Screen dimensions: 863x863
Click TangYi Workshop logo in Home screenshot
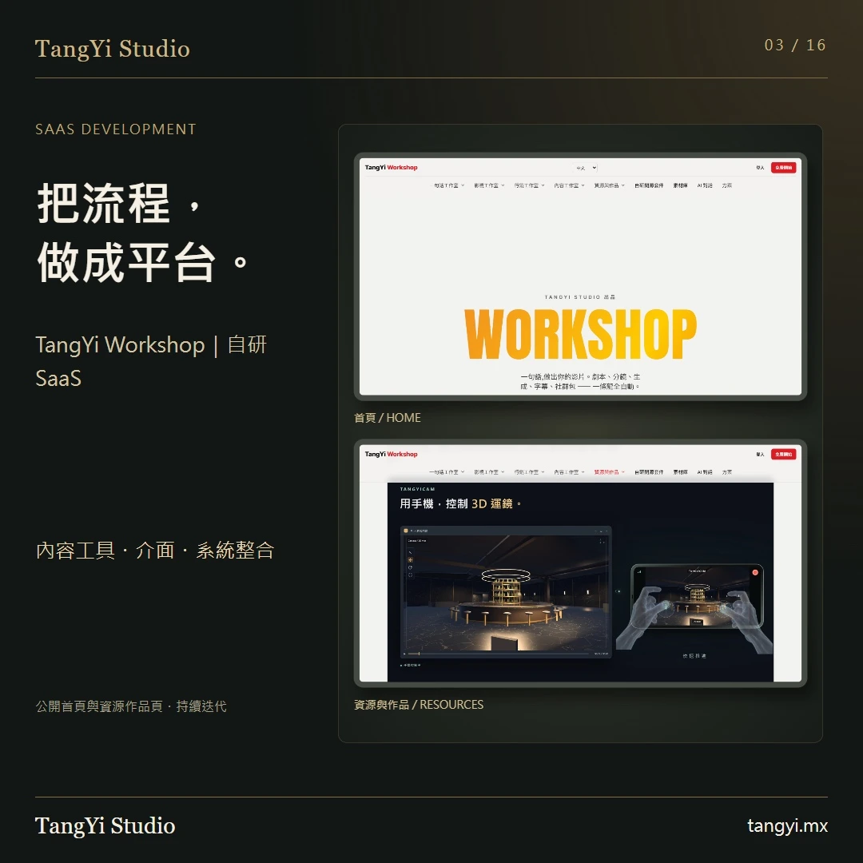point(391,167)
